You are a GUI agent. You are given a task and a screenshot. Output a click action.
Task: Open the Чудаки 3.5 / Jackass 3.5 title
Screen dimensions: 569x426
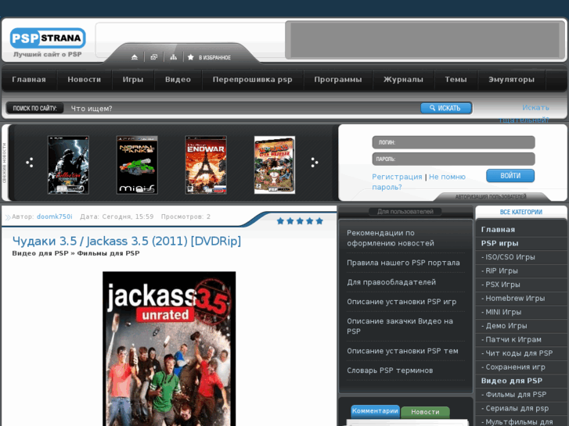[x=127, y=241]
